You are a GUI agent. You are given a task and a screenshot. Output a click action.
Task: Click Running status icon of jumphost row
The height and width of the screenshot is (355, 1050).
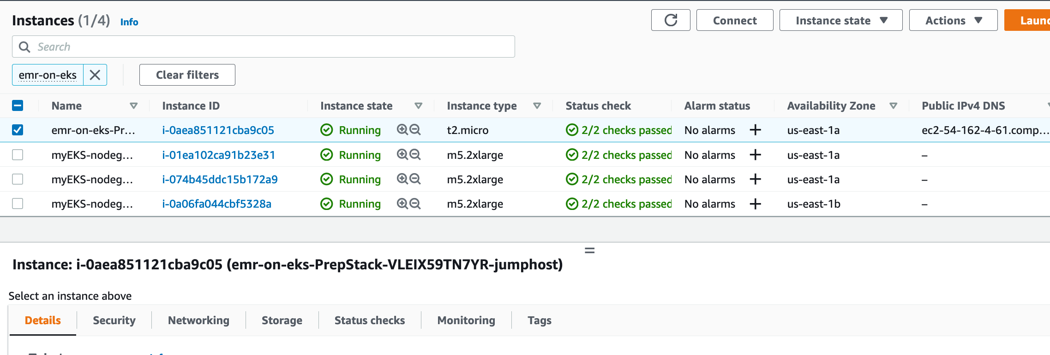click(x=327, y=130)
